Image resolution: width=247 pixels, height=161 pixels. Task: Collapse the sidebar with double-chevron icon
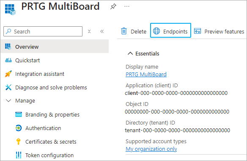click(x=102, y=31)
